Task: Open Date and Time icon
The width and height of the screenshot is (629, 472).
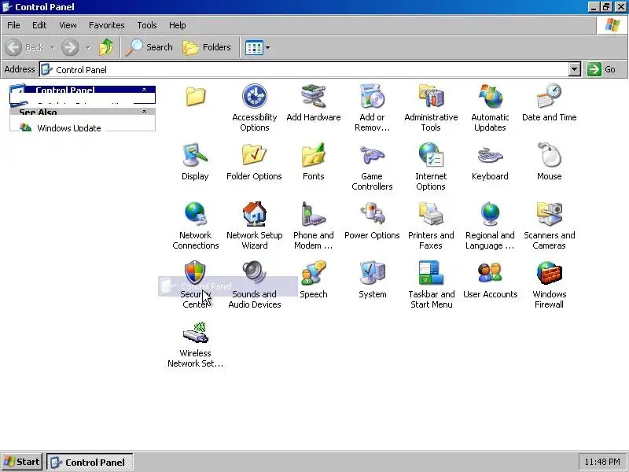Action: (549, 96)
